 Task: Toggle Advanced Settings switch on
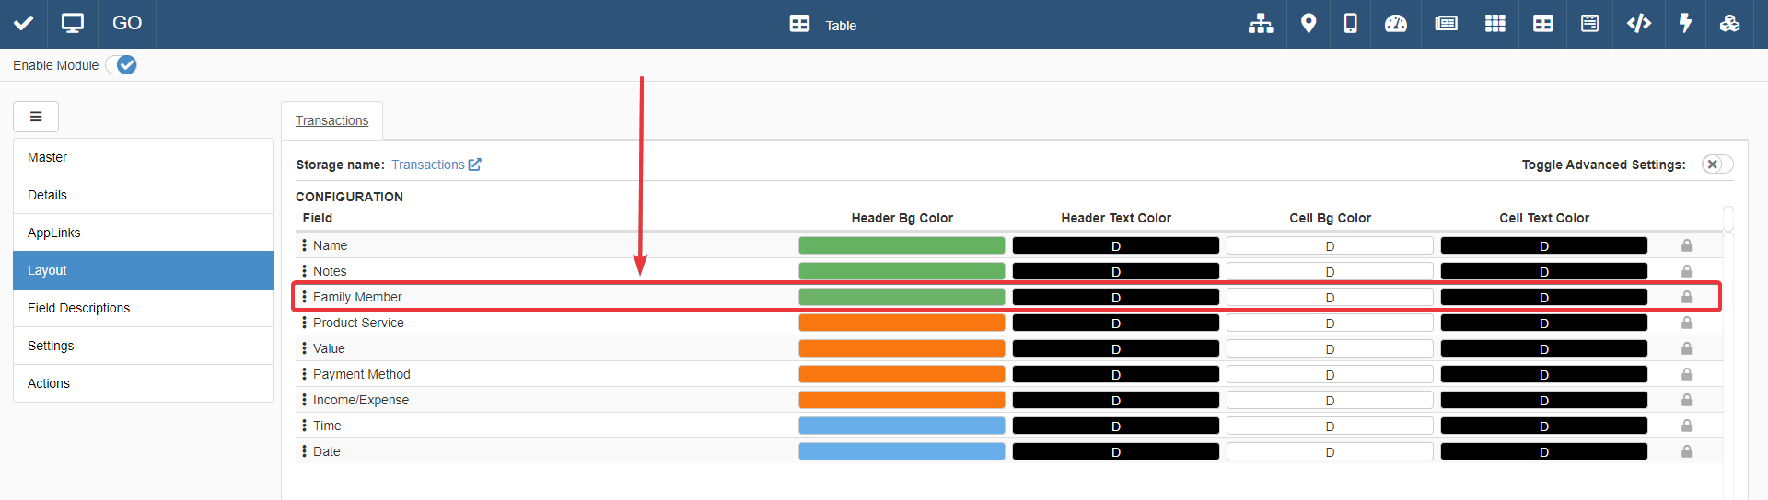tap(1716, 165)
